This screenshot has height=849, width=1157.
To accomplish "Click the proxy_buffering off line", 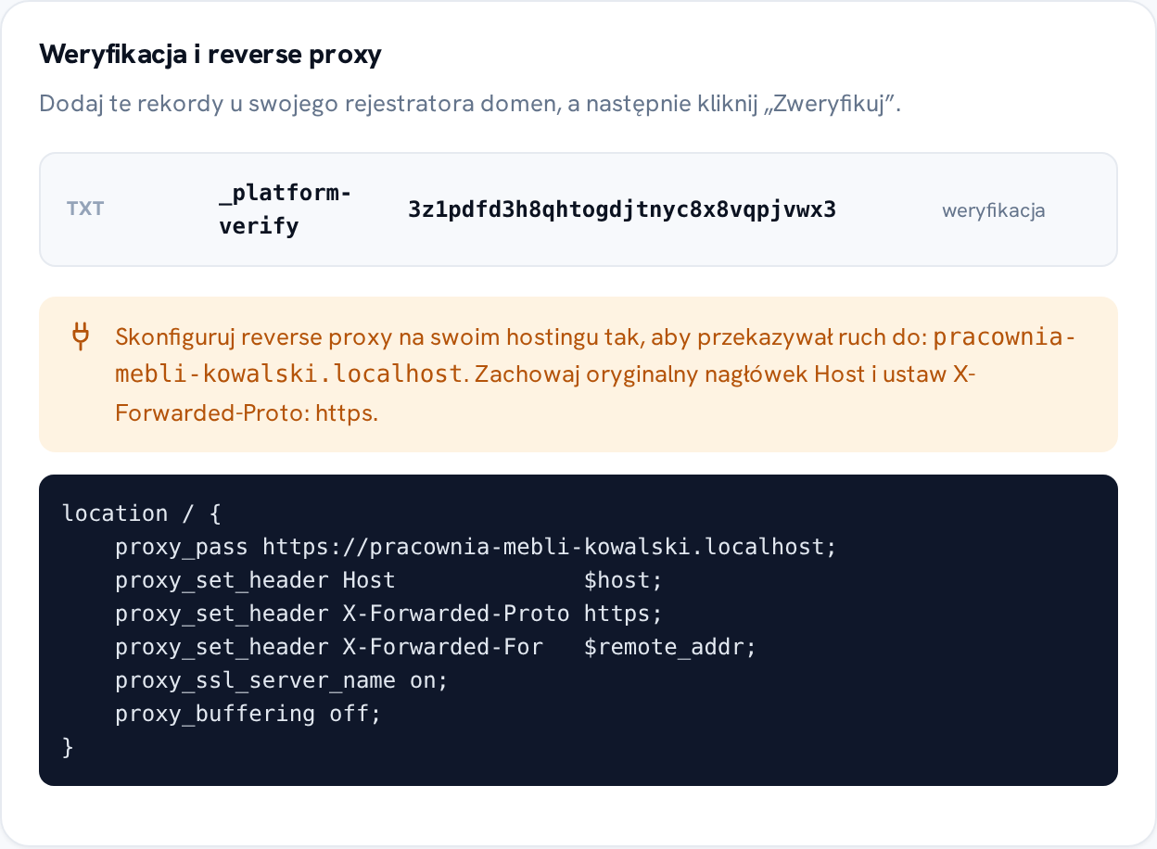I will click(248, 714).
